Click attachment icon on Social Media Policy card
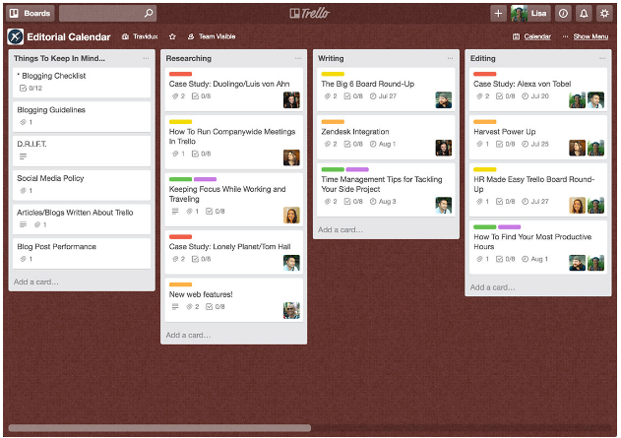The width and height of the screenshot is (621, 438). click(x=24, y=191)
